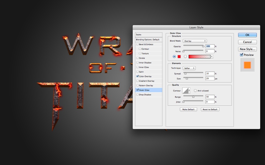Screen dimensions: 265x165
Task: Click the Layer Style title bar
Action: [x=196, y=27]
